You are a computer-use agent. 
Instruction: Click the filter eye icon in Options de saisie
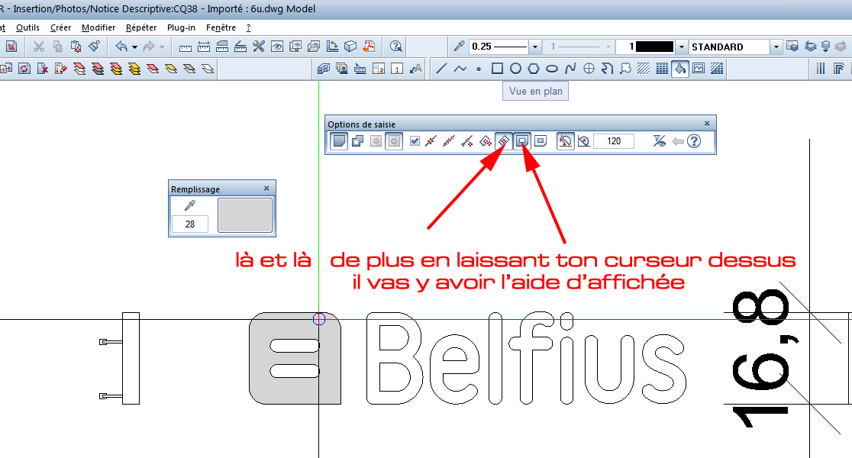[x=659, y=141]
